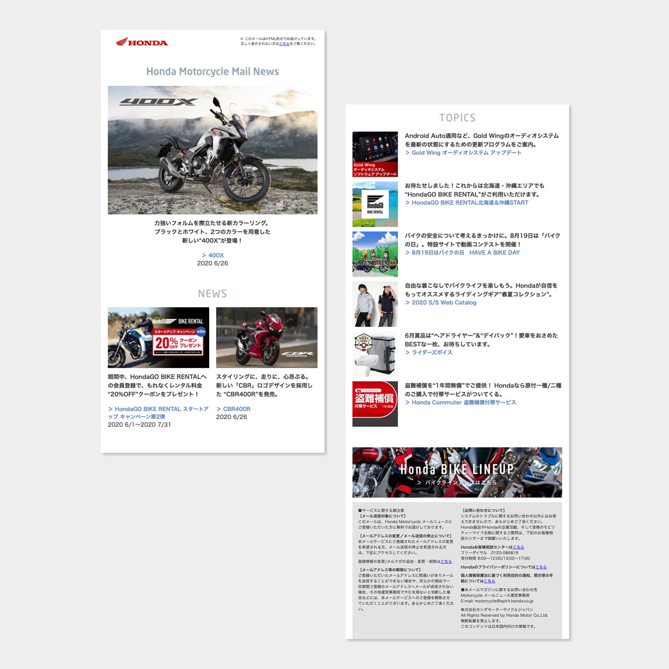Open 2020 S/S Web Catalog link
This screenshot has height=669, width=669.
click(x=441, y=303)
